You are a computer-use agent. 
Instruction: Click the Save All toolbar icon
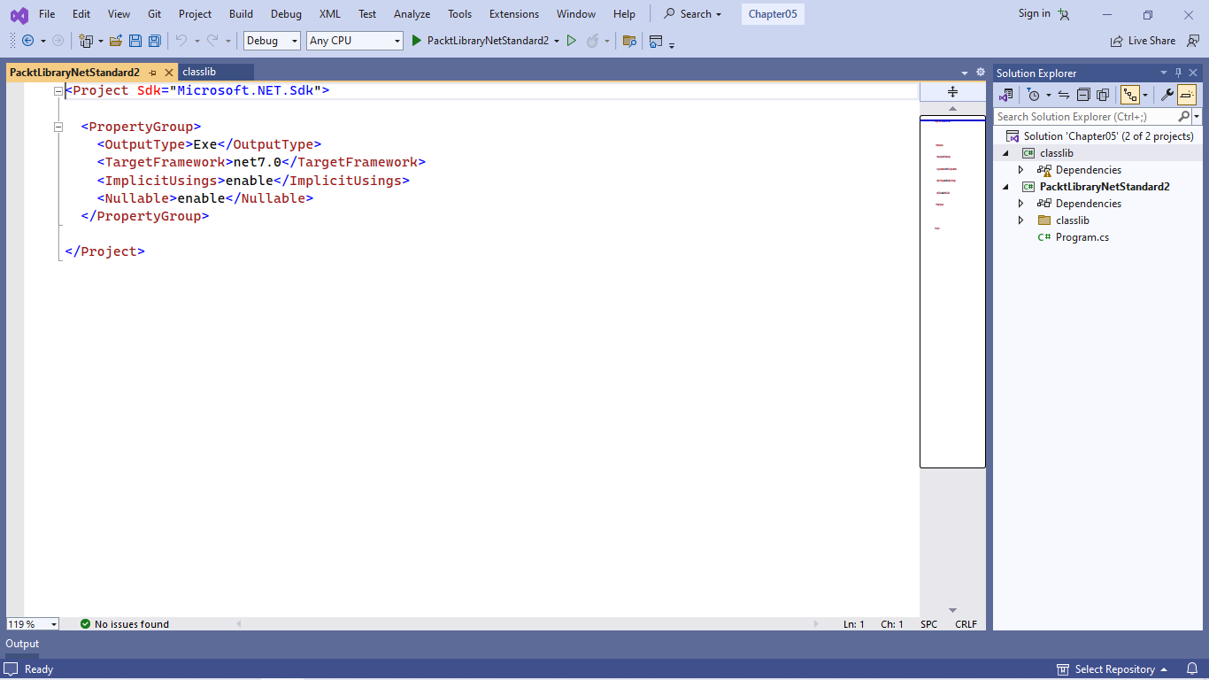(x=155, y=41)
